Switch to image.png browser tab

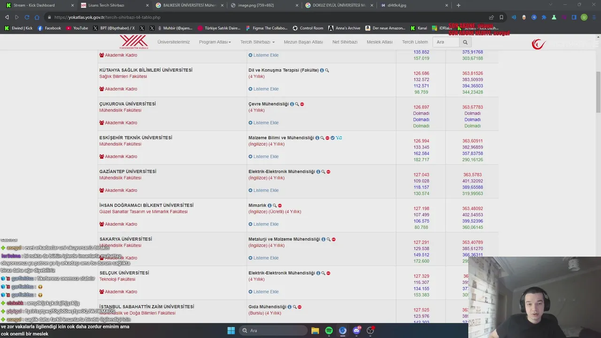(264, 5)
